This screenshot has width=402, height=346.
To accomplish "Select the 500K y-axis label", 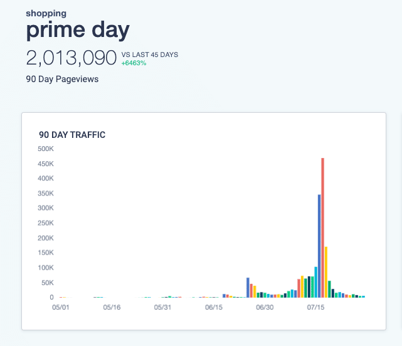I will [46, 149].
